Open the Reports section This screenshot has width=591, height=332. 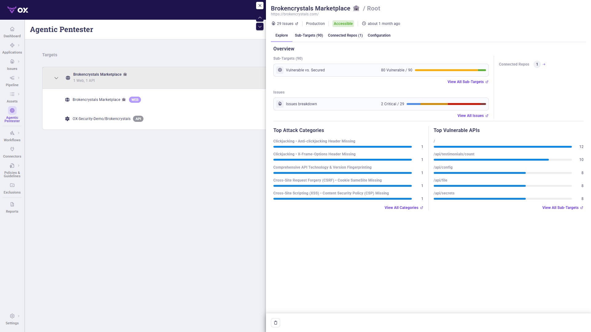pos(12,207)
